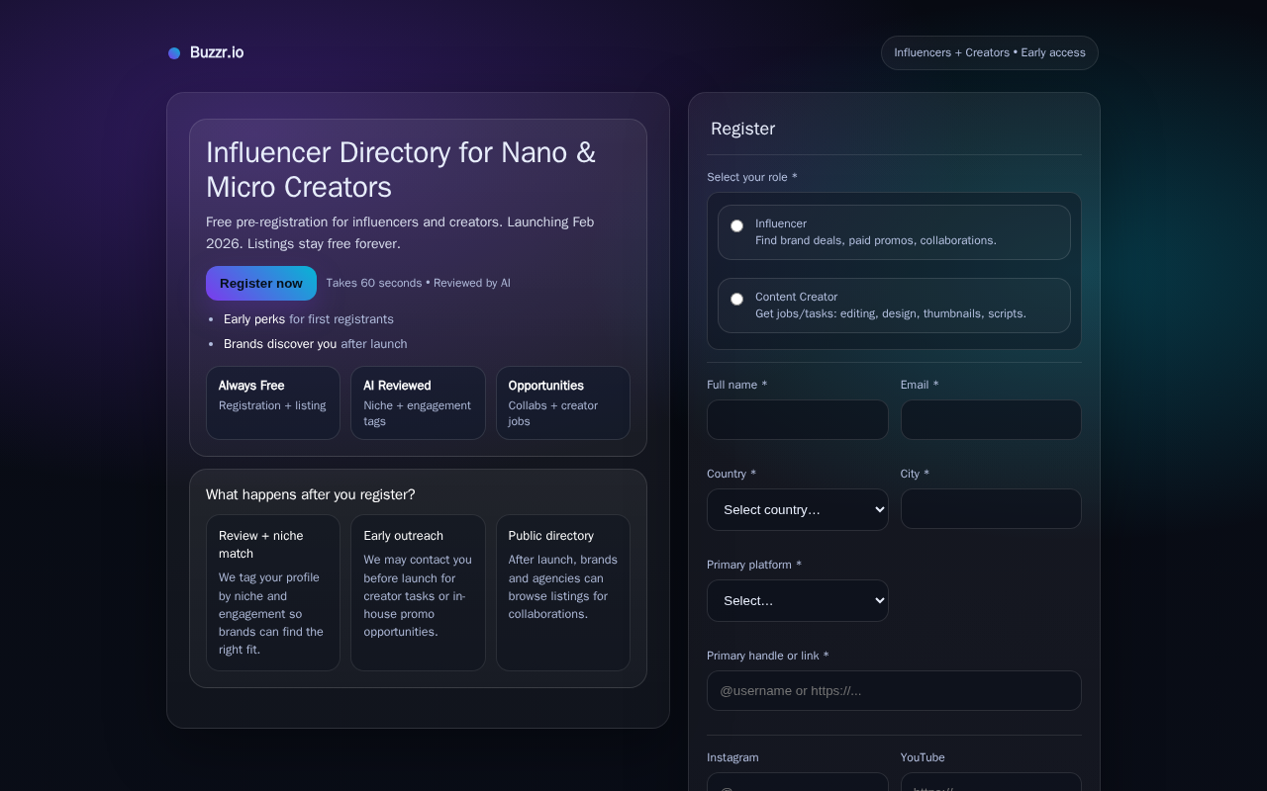Click the Early access badge
1267x791 pixels.
tap(989, 53)
